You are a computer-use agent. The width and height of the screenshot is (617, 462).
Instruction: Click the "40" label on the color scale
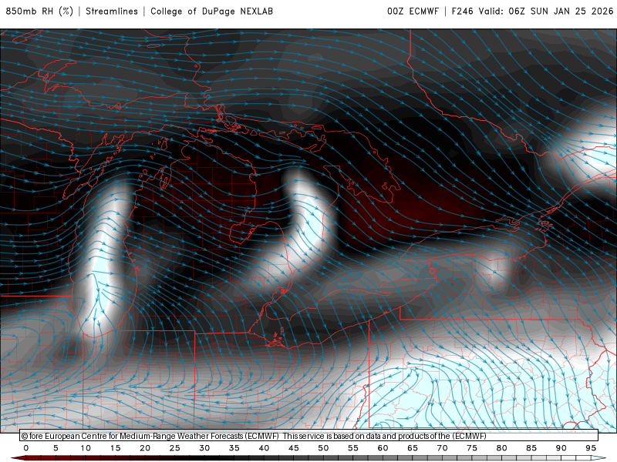(264, 448)
